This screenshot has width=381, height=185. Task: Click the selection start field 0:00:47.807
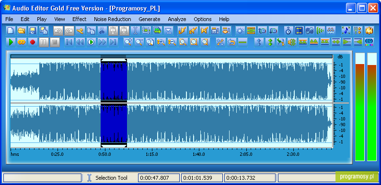pos(159,178)
